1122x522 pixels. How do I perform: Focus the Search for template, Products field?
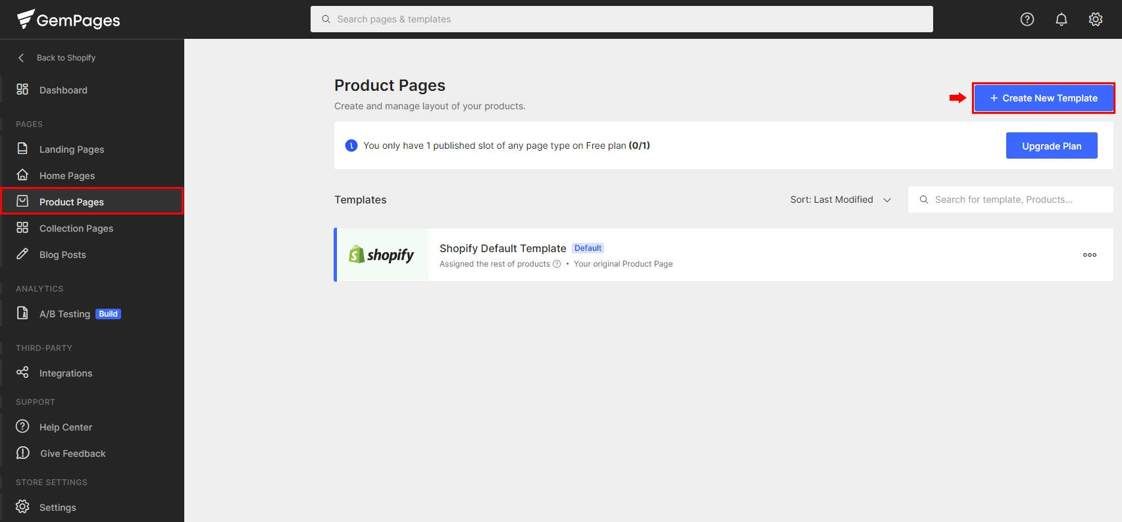tap(1011, 199)
